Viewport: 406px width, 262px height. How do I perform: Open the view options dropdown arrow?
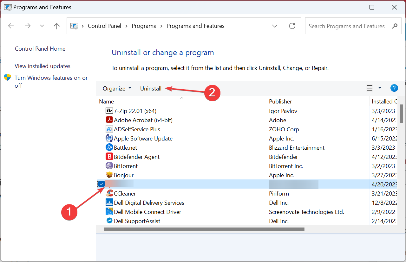(380, 88)
